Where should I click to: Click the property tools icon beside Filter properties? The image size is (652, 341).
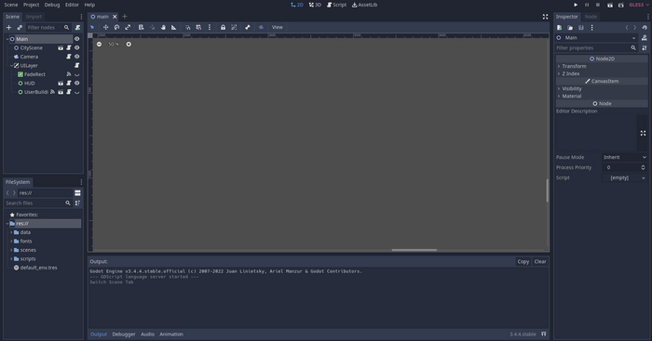coord(645,47)
